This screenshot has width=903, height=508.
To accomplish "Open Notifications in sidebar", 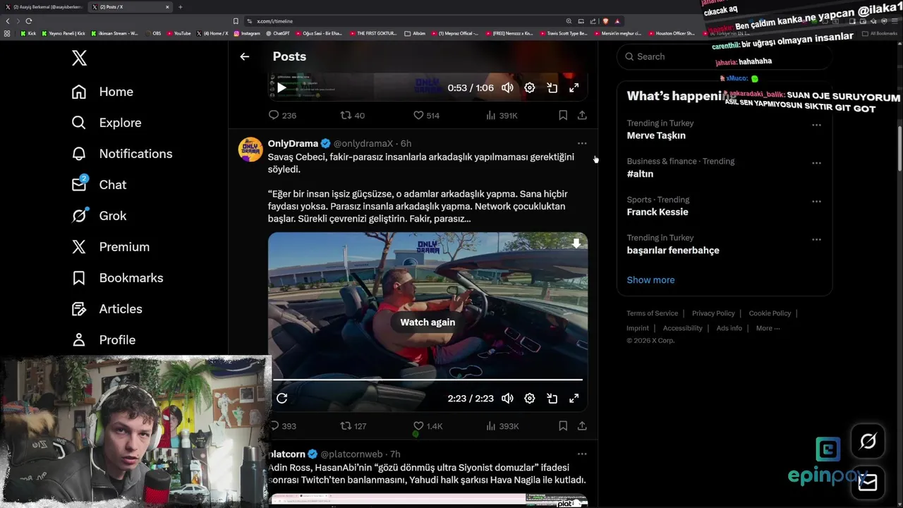I will pos(122,154).
